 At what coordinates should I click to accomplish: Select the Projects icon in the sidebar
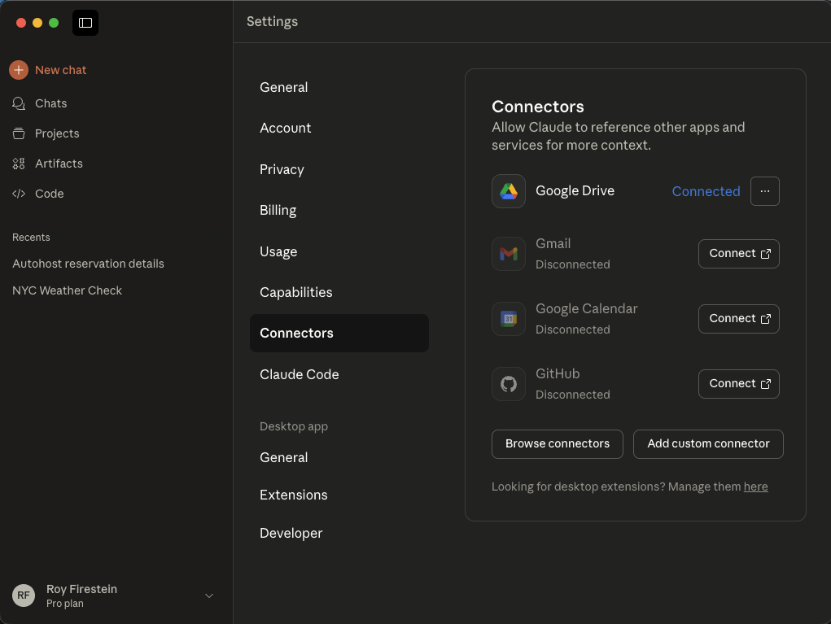18,133
